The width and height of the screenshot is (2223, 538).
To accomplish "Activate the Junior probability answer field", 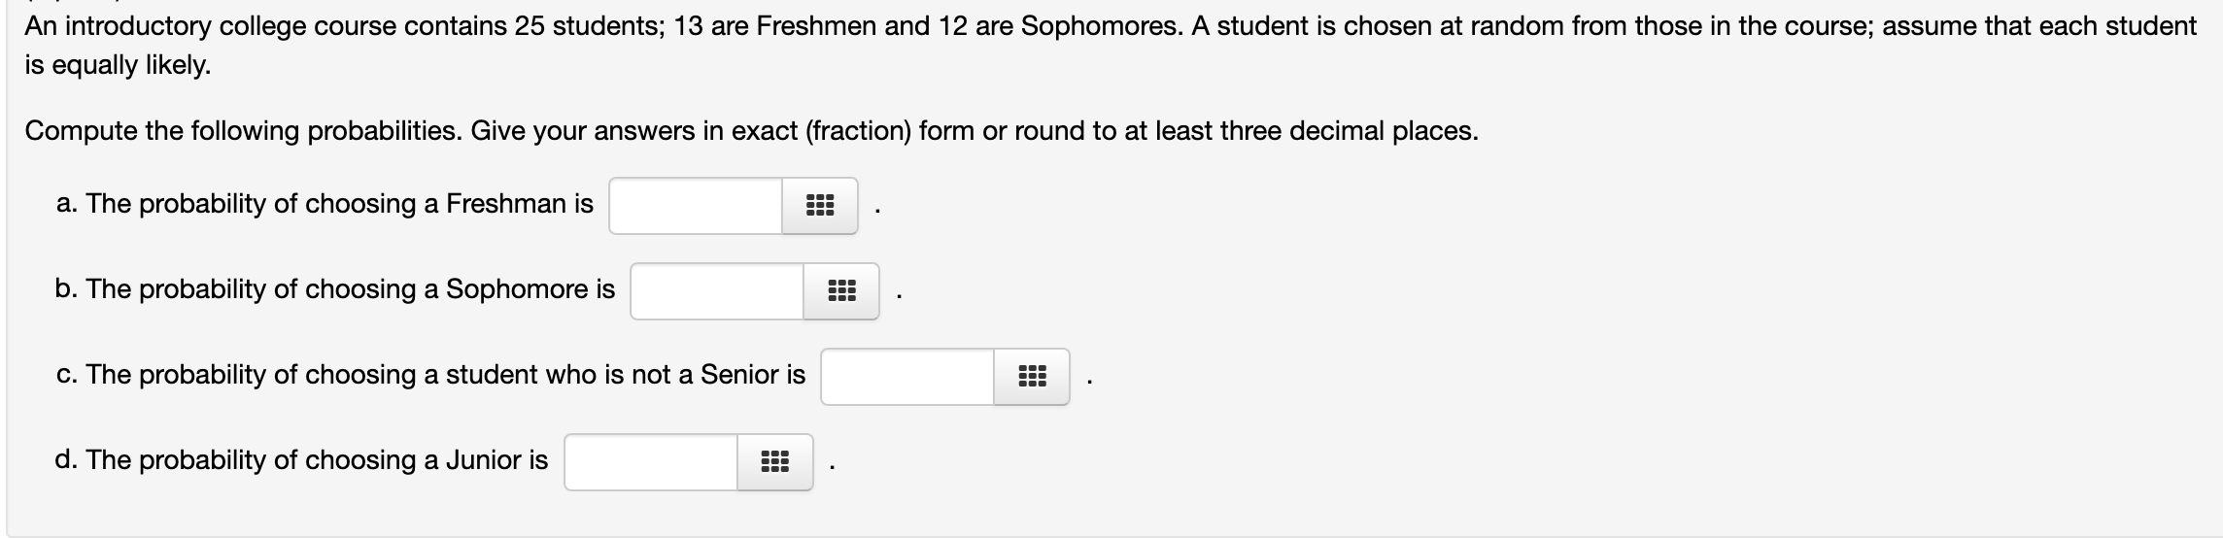I will [651, 462].
